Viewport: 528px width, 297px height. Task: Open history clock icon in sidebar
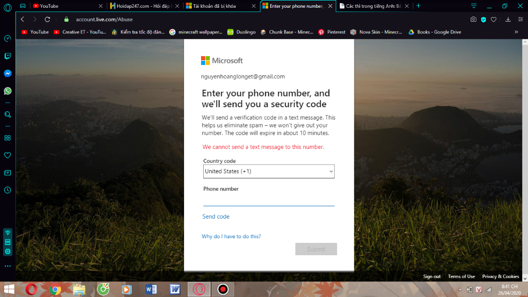pos(7,190)
